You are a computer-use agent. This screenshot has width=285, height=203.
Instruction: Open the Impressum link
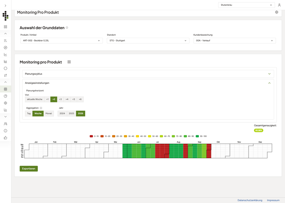pyautogui.click(x=273, y=200)
